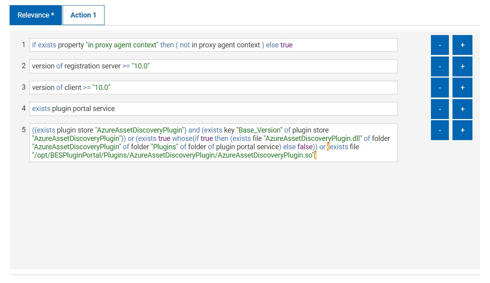The height and width of the screenshot is (283, 490).
Task: Edit the AzureAssetDiscoveryPlugin relevance text area
Action: click(x=213, y=142)
